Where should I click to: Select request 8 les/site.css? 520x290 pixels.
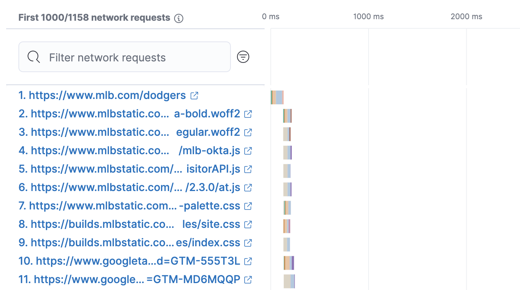pos(129,224)
